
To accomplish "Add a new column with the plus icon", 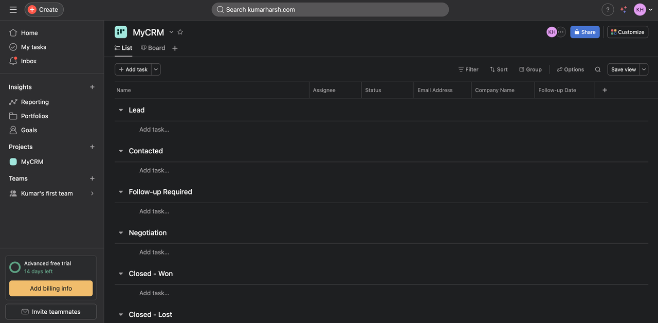I will [604, 89].
